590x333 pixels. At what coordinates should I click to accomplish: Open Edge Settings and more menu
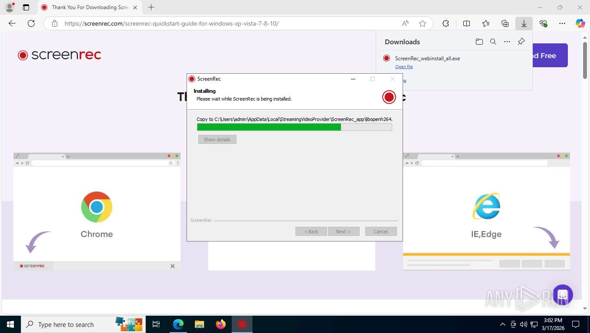click(562, 23)
